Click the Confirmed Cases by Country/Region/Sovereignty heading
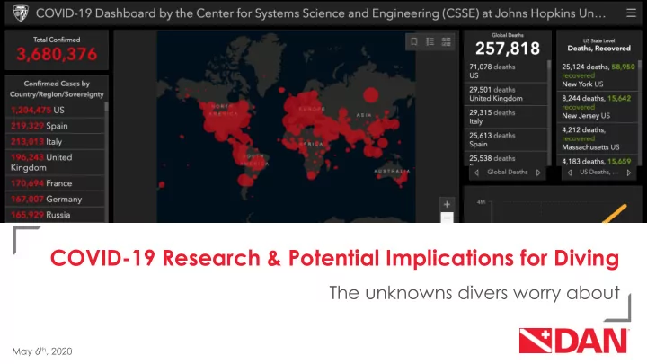The width and height of the screenshot is (647, 364). (57, 89)
